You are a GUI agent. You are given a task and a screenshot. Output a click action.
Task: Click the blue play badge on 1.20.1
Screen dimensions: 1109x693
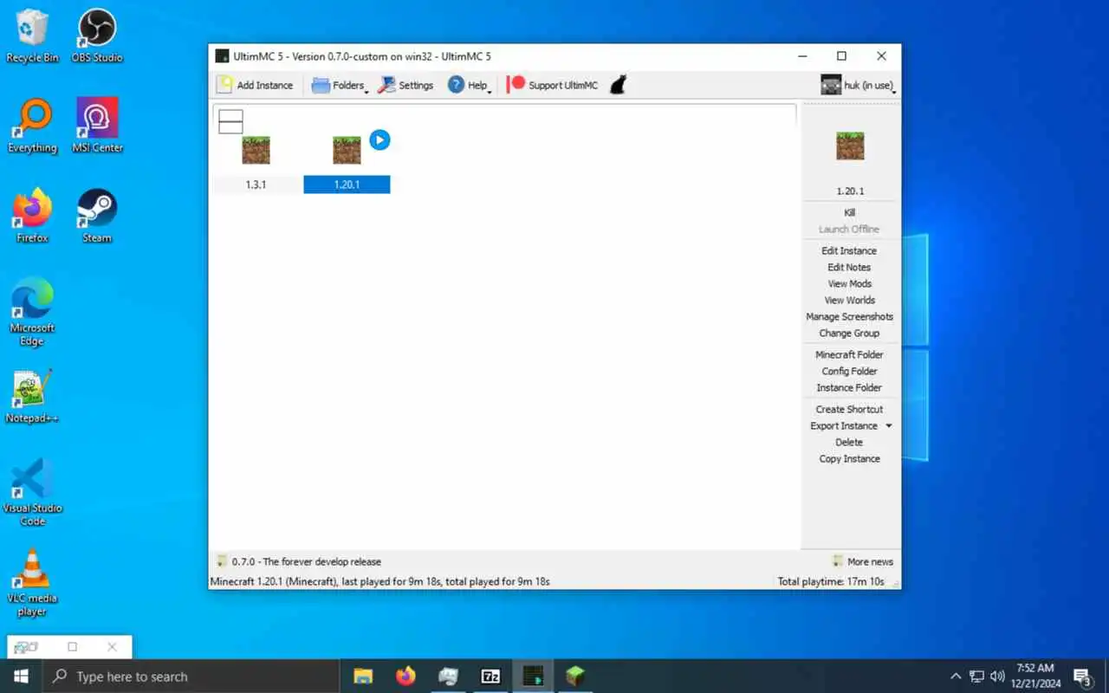pyautogui.click(x=379, y=139)
